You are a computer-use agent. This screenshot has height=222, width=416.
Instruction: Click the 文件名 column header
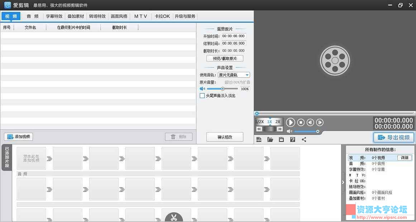[x=30, y=27]
